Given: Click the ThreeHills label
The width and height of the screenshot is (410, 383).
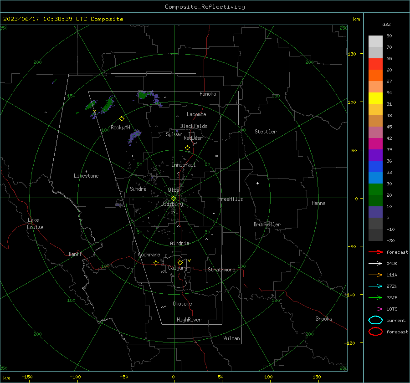Looking at the screenshot, I should [229, 199].
